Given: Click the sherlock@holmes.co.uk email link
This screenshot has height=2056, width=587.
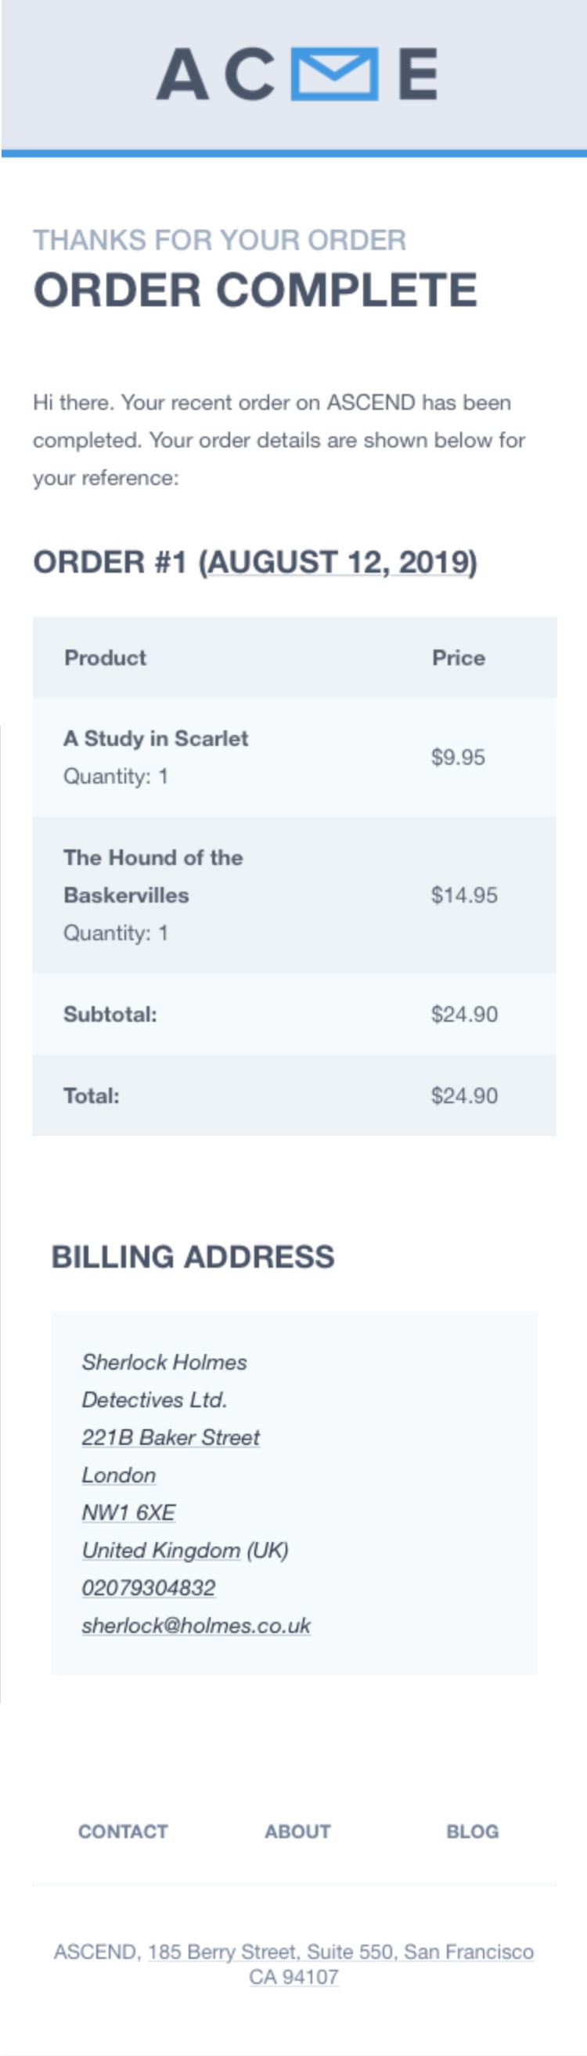Looking at the screenshot, I should pos(196,1625).
